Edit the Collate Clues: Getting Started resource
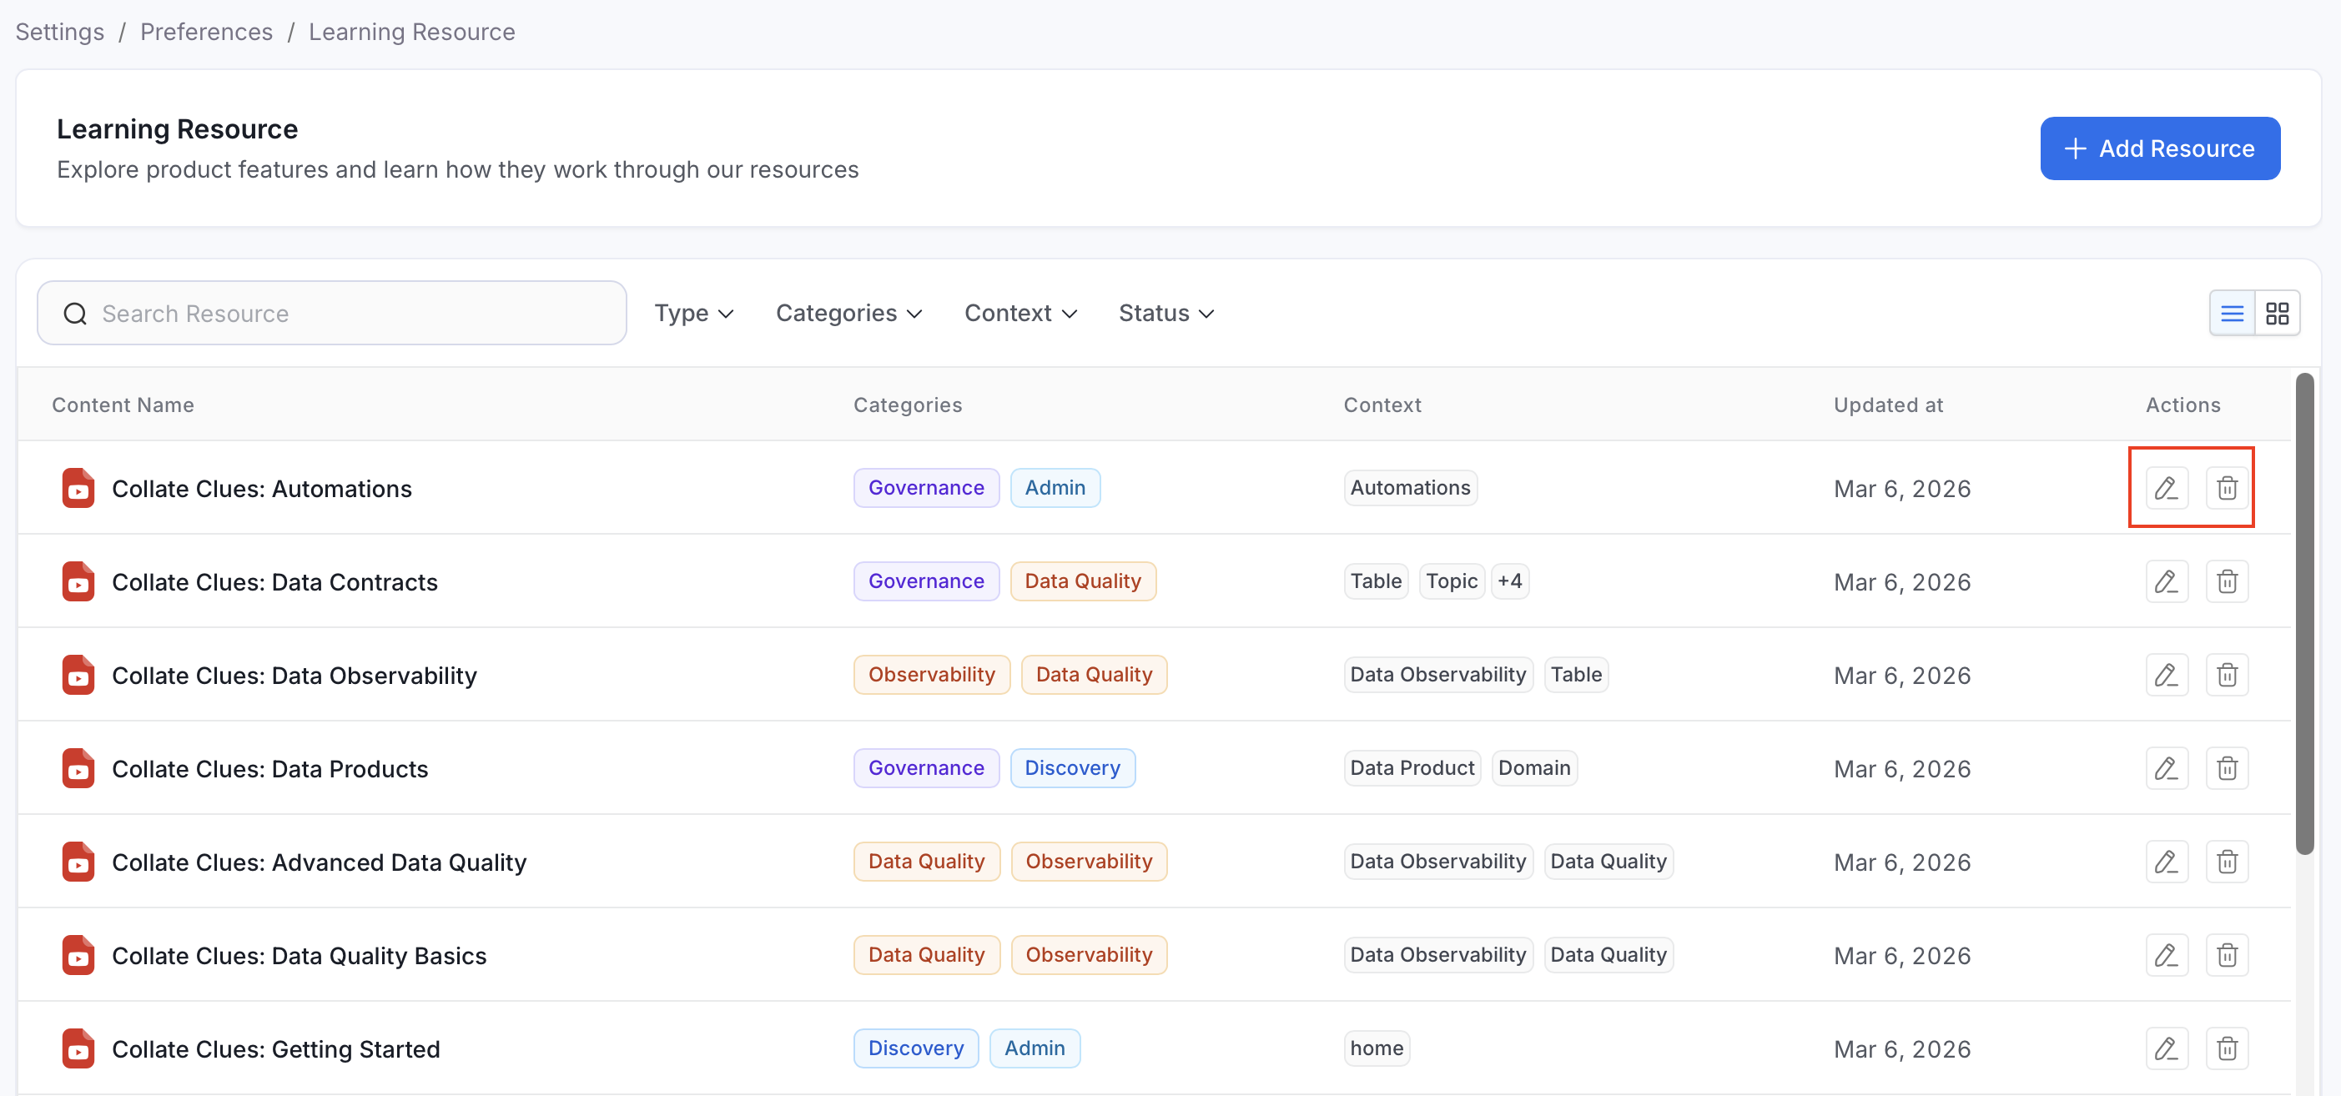 (x=2167, y=1048)
